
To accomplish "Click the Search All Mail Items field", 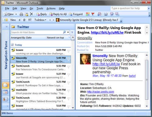I will (x=37, y=32).
